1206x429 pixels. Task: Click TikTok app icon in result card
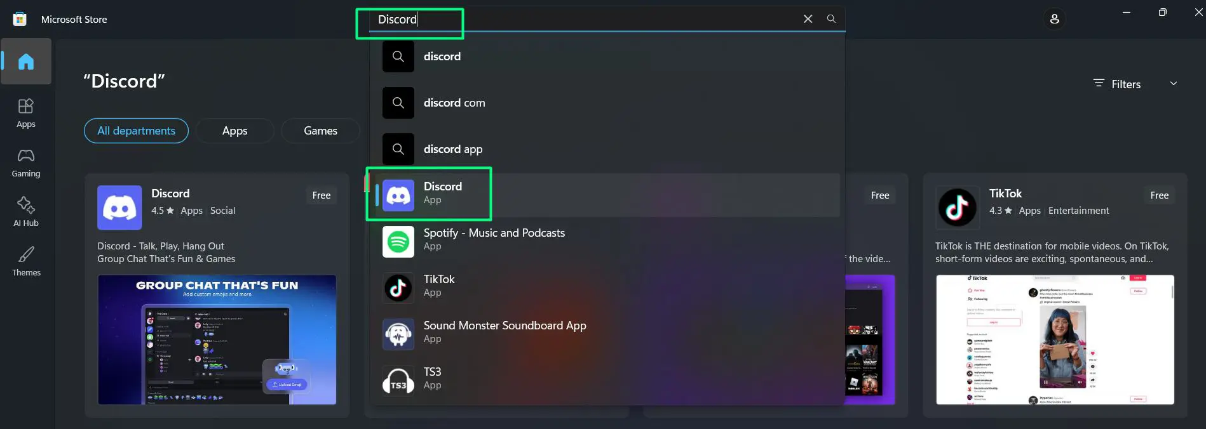click(x=958, y=208)
